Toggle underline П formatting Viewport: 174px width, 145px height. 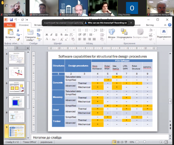[56, 35]
